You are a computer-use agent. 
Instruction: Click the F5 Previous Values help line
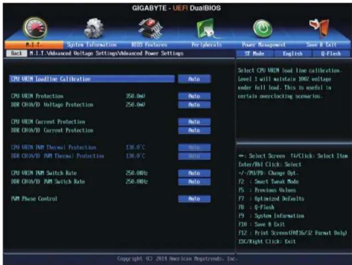[x=267, y=190]
